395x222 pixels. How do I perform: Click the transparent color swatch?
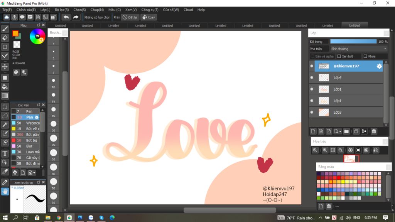[17, 45]
